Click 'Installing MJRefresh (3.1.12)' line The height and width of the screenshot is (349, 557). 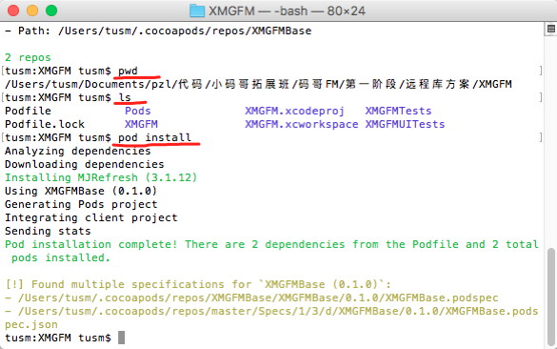click(x=101, y=177)
